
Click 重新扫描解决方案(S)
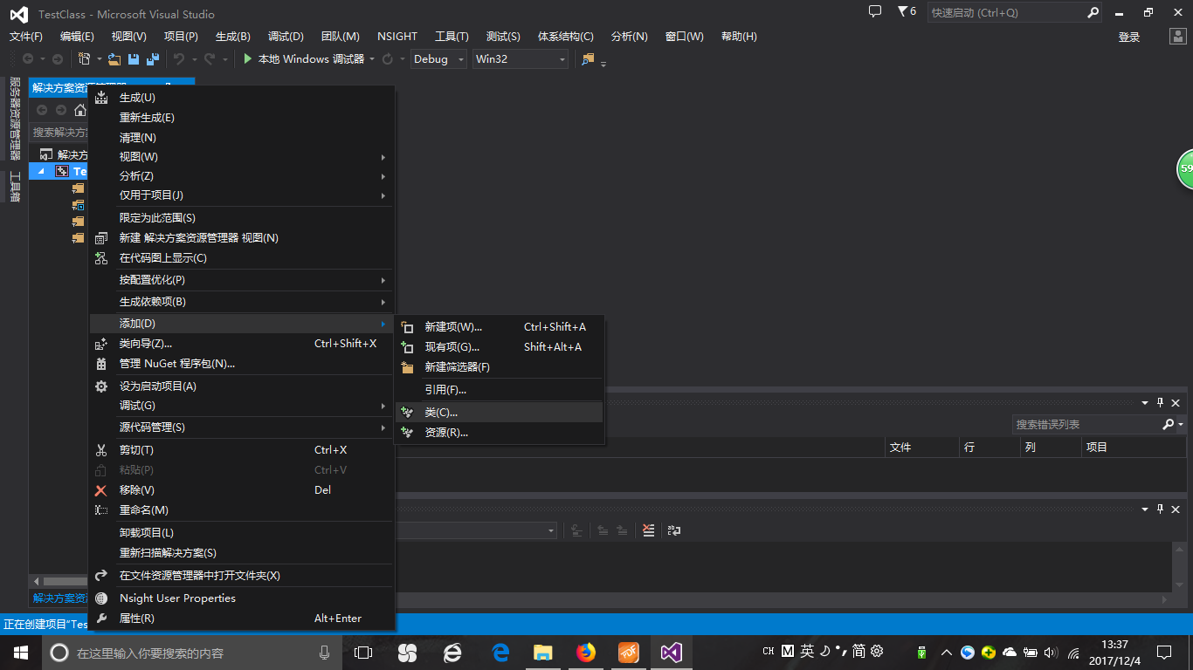242,552
